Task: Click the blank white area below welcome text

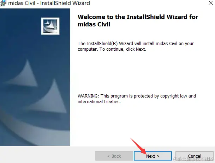Action: coord(137,73)
